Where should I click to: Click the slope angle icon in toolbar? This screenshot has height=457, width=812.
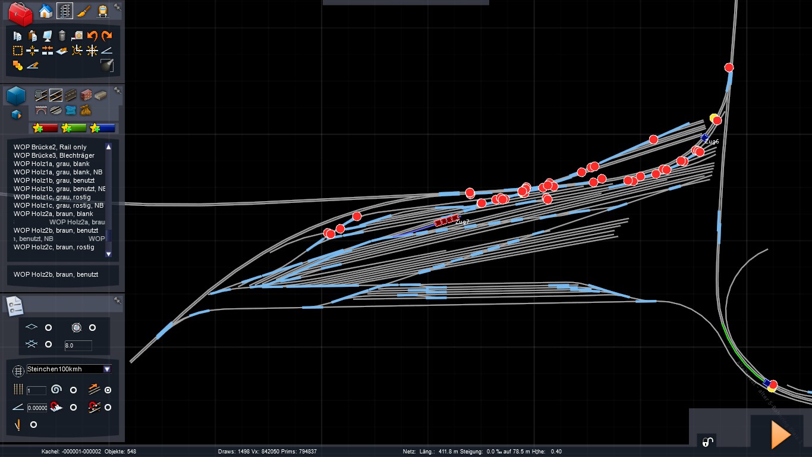point(107,51)
